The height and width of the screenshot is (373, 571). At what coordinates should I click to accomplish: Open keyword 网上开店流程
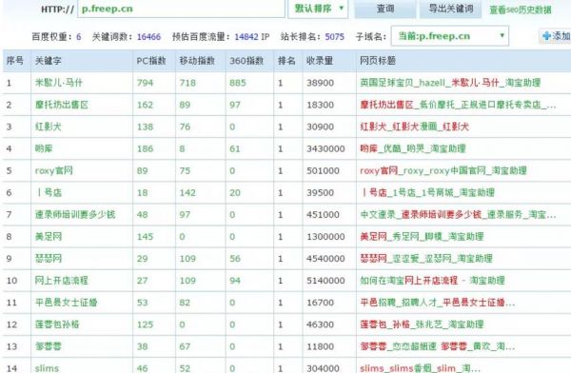click(62, 281)
